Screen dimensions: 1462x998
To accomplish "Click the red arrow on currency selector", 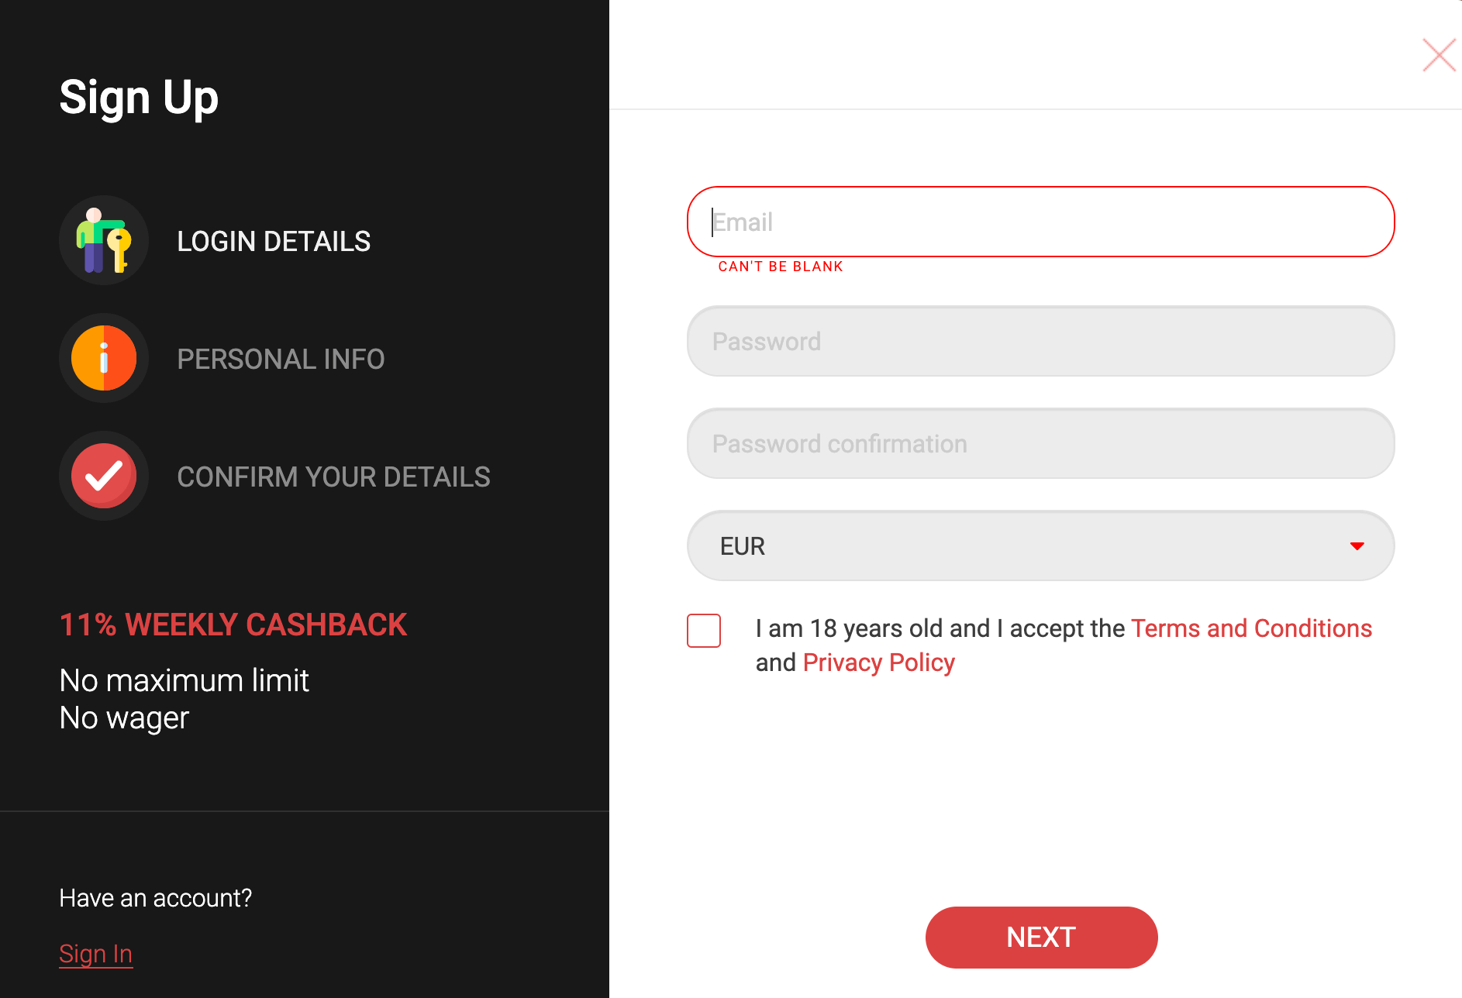I will (1357, 545).
